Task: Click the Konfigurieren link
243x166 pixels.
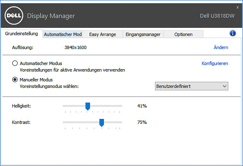Action: point(215,63)
